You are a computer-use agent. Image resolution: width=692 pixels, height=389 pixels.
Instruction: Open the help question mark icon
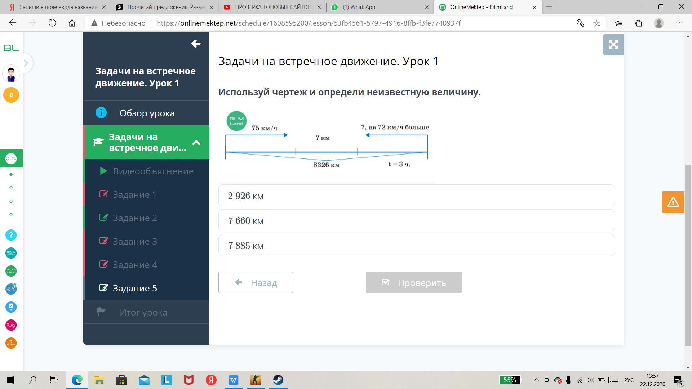coord(11,235)
